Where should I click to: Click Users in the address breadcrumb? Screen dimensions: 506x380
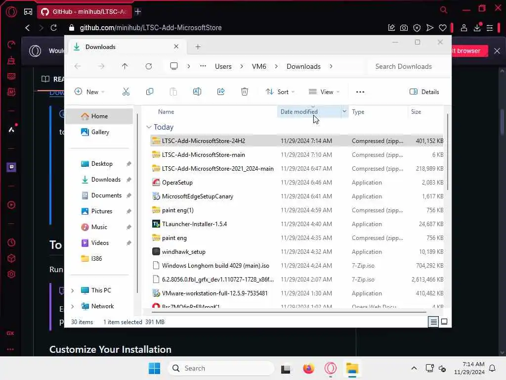223,66
